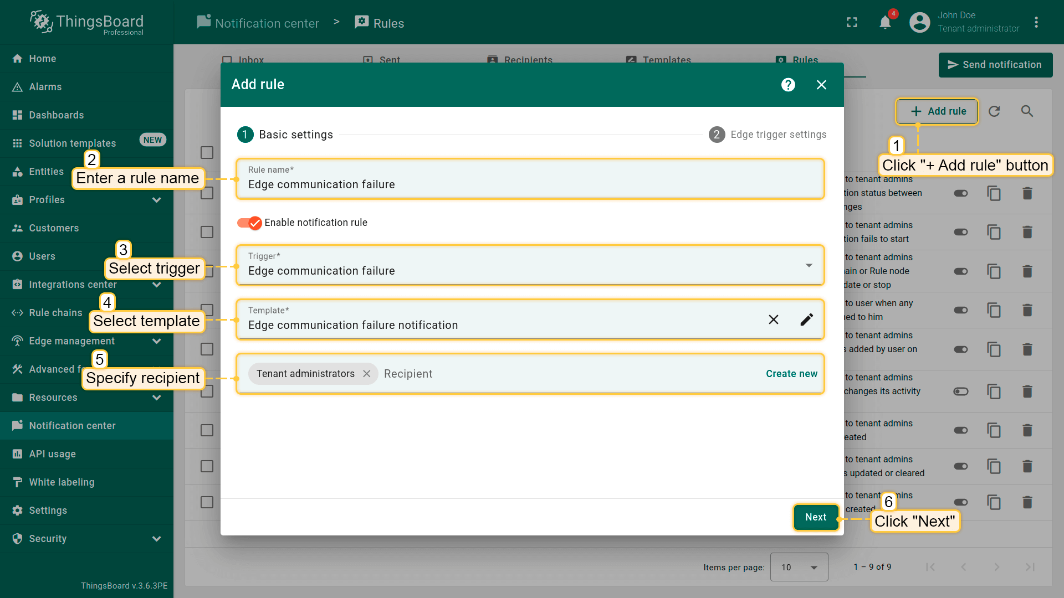
Task: Click the Rule name input field
Action: point(530,184)
